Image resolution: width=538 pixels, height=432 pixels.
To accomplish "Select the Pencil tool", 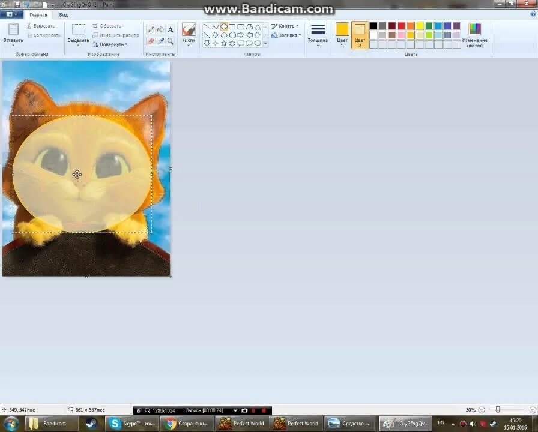I will coord(150,29).
